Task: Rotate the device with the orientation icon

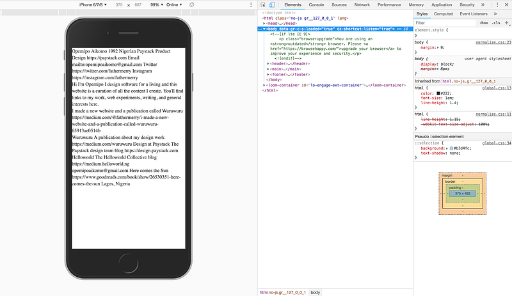Action: click(191, 5)
